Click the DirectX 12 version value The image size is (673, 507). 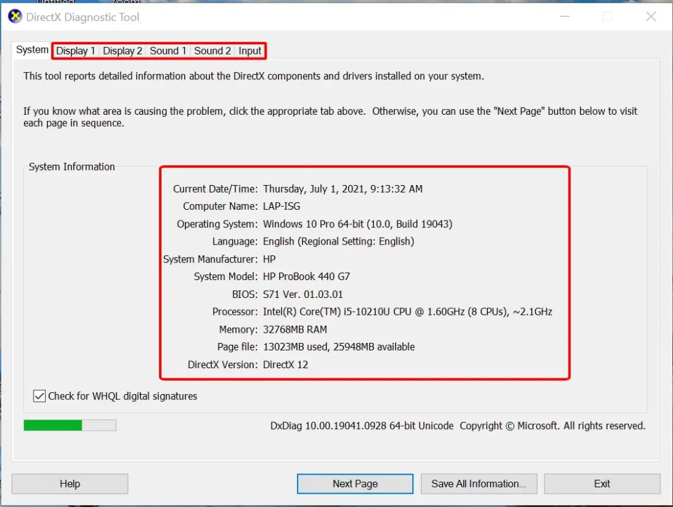click(286, 365)
